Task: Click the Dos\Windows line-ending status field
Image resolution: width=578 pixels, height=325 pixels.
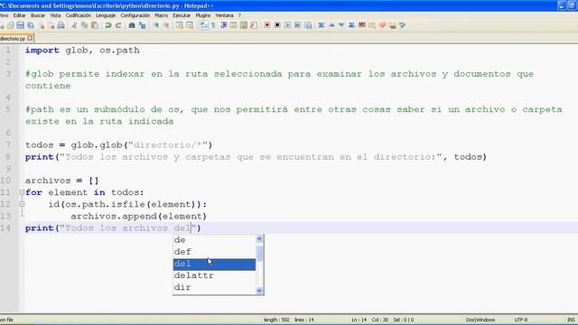Action: [x=480, y=320]
